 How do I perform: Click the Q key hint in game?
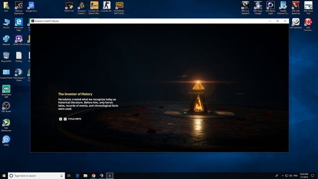[x=61, y=119]
